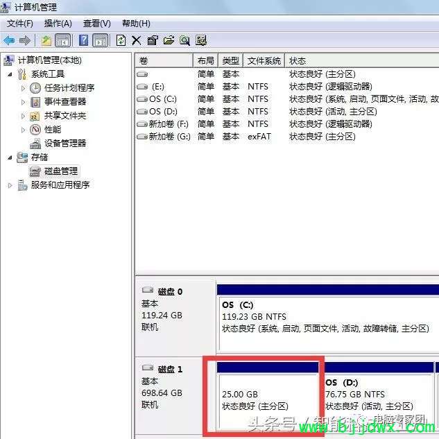Screen dimensions: 439x439
Task: Expand the 服务和应用程序 node arrow
Action: point(10,185)
